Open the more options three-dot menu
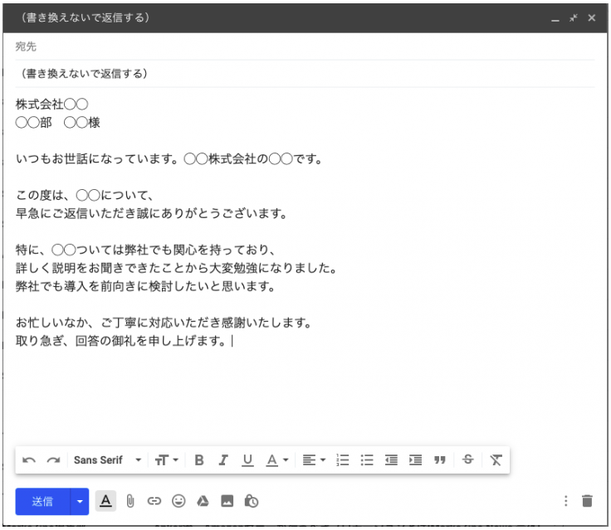 click(566, 500)
